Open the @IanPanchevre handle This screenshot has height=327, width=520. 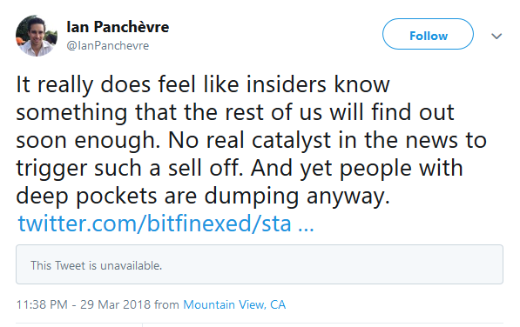108,46
